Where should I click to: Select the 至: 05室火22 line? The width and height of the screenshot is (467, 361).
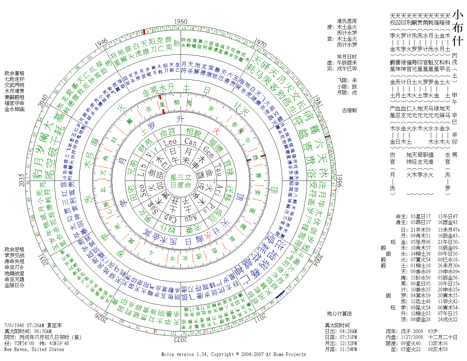pyautogui.click(x=419, y=349)
